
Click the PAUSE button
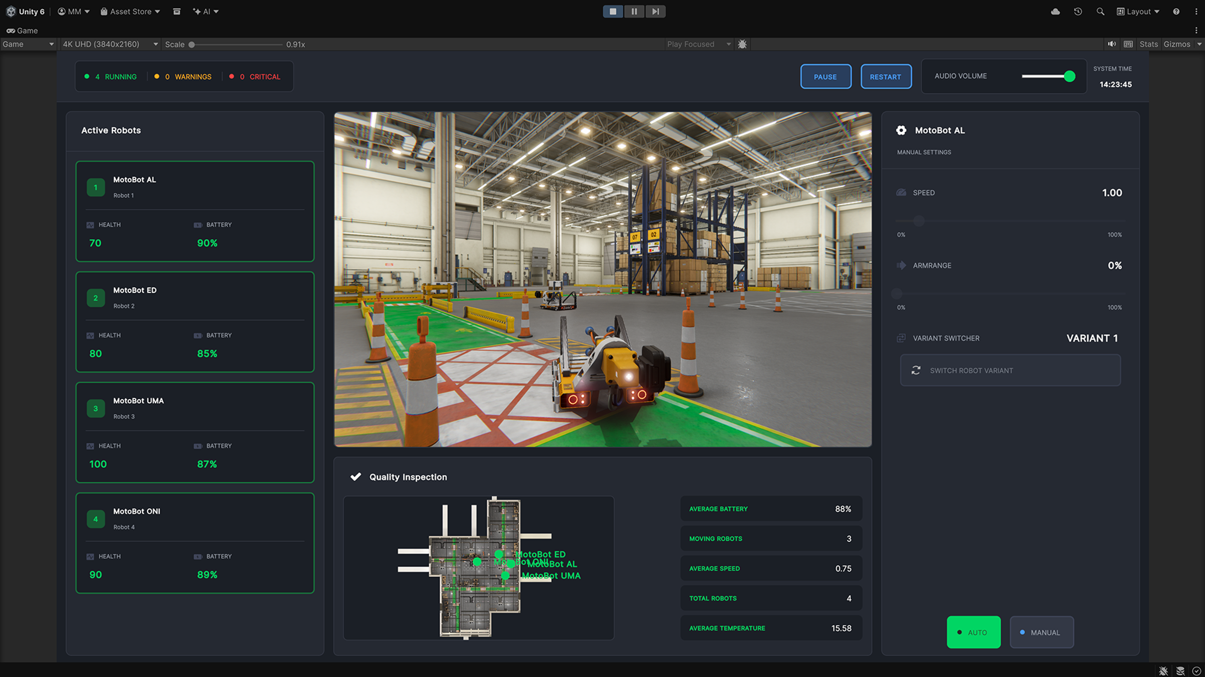click(826, 77)
